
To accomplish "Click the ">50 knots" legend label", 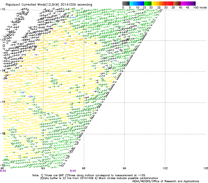I will [x=200, y=8].
